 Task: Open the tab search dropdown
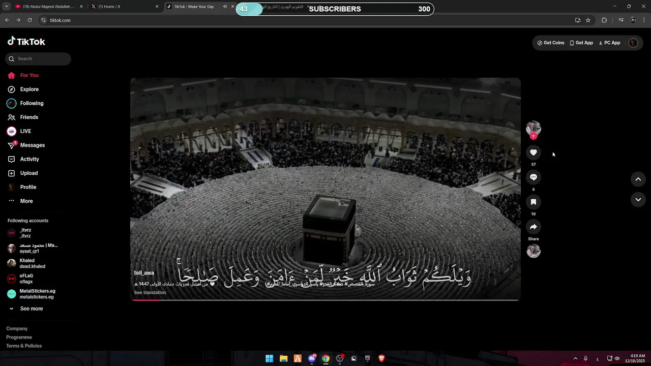point(7,7)
